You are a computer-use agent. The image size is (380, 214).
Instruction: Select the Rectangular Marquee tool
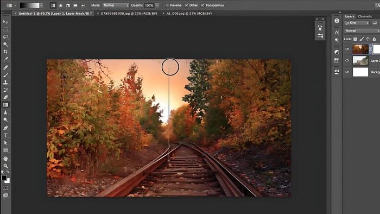[5, 29]
